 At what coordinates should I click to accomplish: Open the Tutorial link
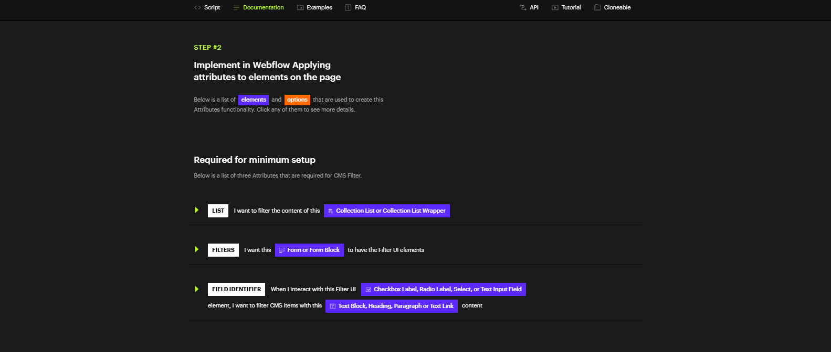pyautogui.click(x=566, y=7)
